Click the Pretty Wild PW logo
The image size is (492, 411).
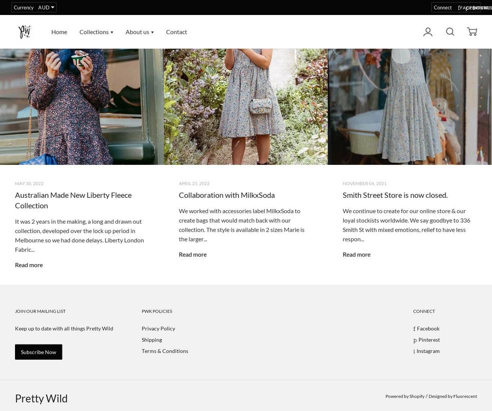(25, 31)
